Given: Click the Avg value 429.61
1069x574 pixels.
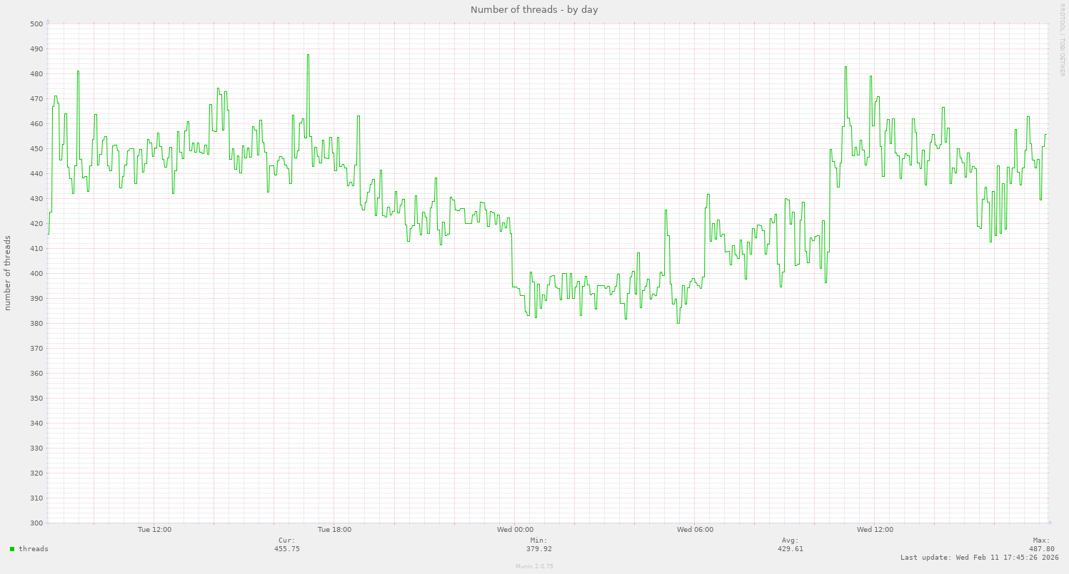Looking at the screenshot, I should (791, 549).
